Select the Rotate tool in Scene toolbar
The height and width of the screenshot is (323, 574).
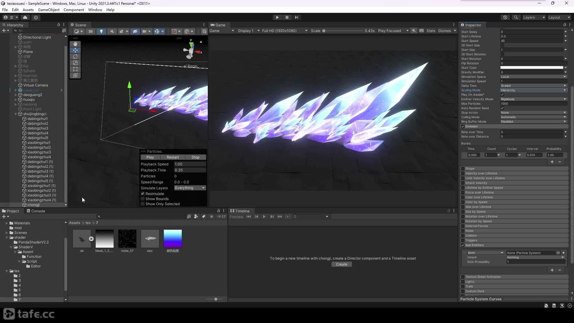pyautogui.click(x=75, y=57)
